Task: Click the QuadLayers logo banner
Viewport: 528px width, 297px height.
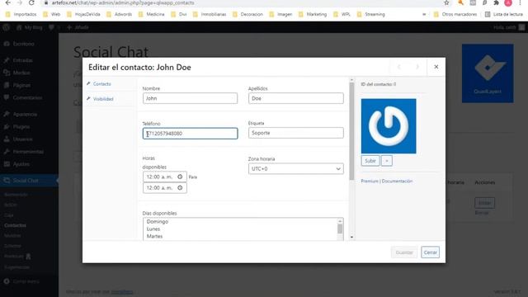Action: [488, 73]
